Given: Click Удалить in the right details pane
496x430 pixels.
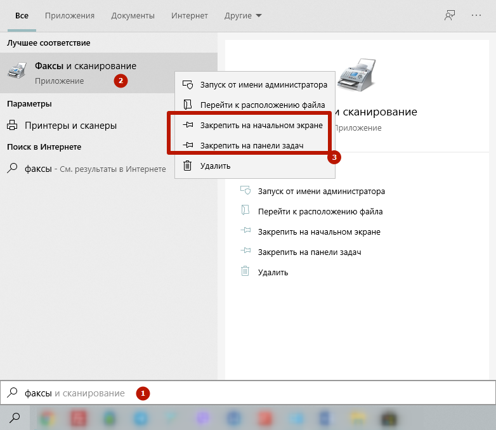Looking at the screenshot, I should (x=273, y=272).
